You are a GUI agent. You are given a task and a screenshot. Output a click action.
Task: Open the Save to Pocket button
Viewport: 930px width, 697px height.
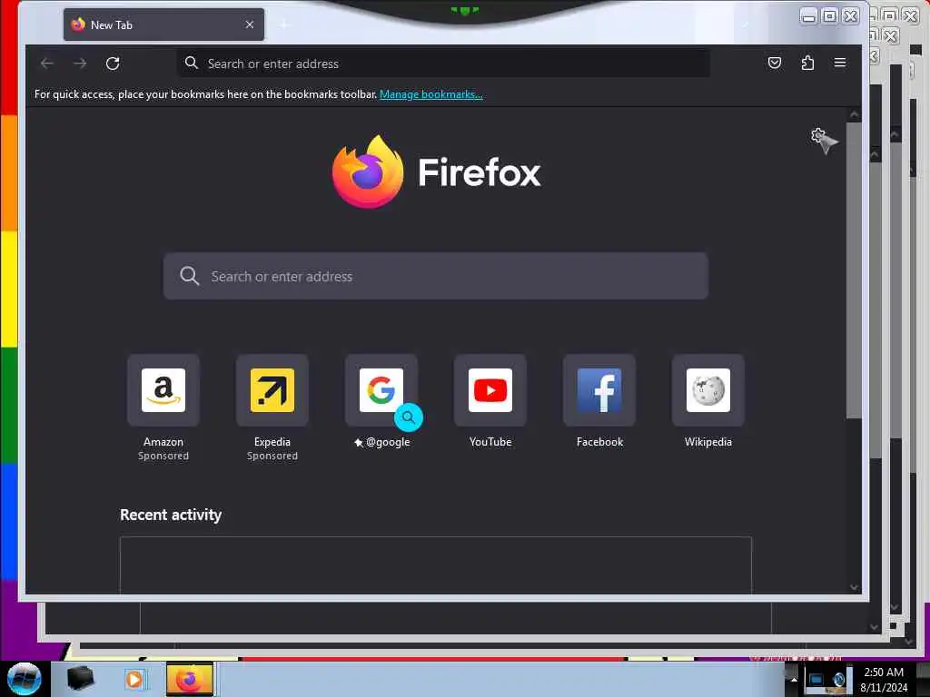pos(774,63)
